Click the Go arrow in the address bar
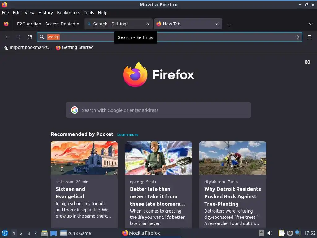317x238 pixels. (297, 37)
